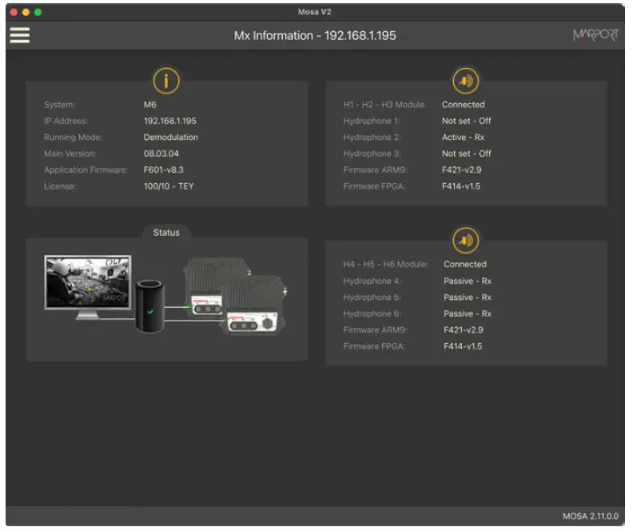Click the Running Mode value 'Demodulation'
The height and width of the screenshot is (531, 633).
click(171, 138)
